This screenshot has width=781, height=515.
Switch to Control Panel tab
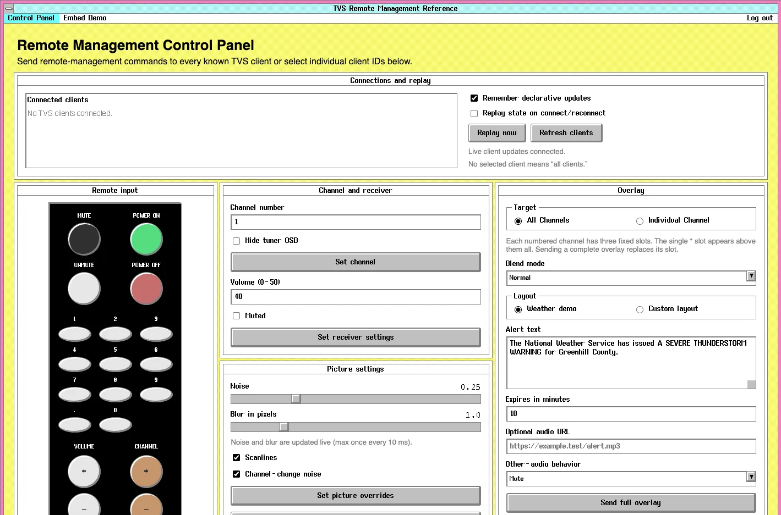click(x=31, y=18)
